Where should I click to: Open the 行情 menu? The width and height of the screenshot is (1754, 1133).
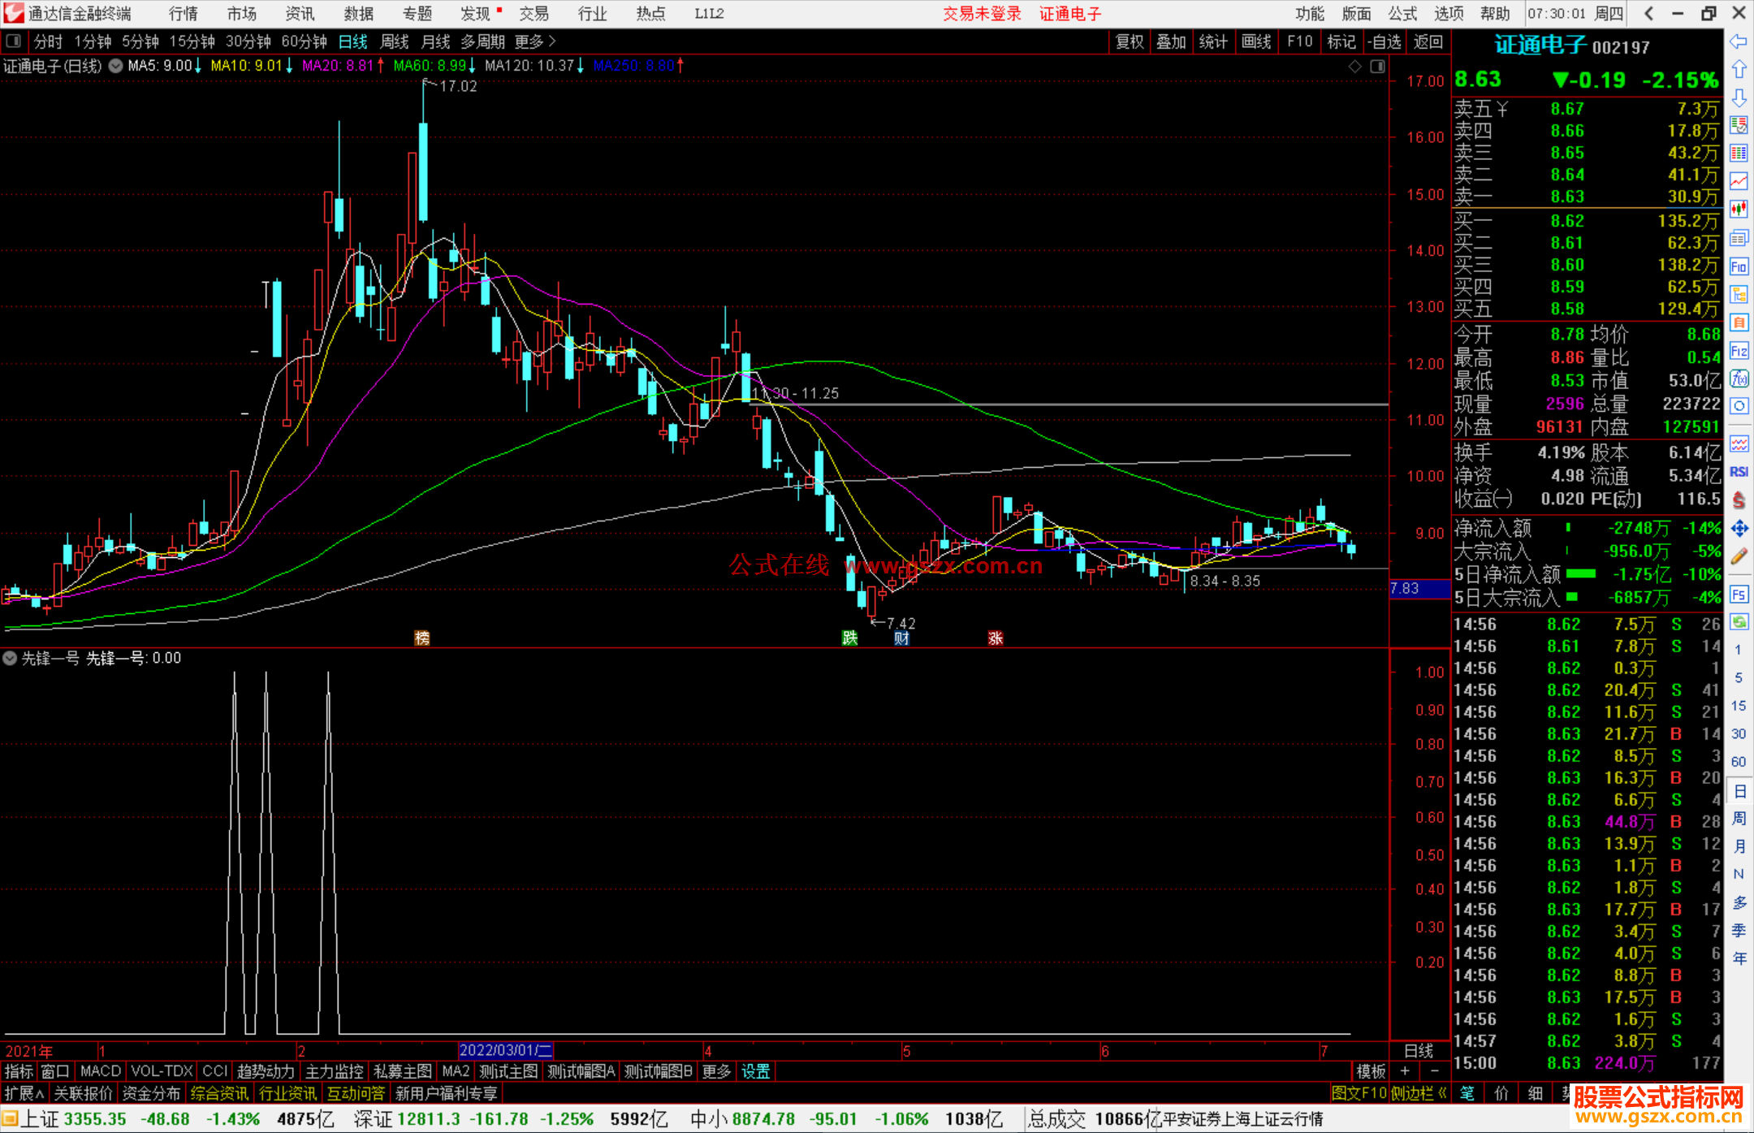[184, 14]
